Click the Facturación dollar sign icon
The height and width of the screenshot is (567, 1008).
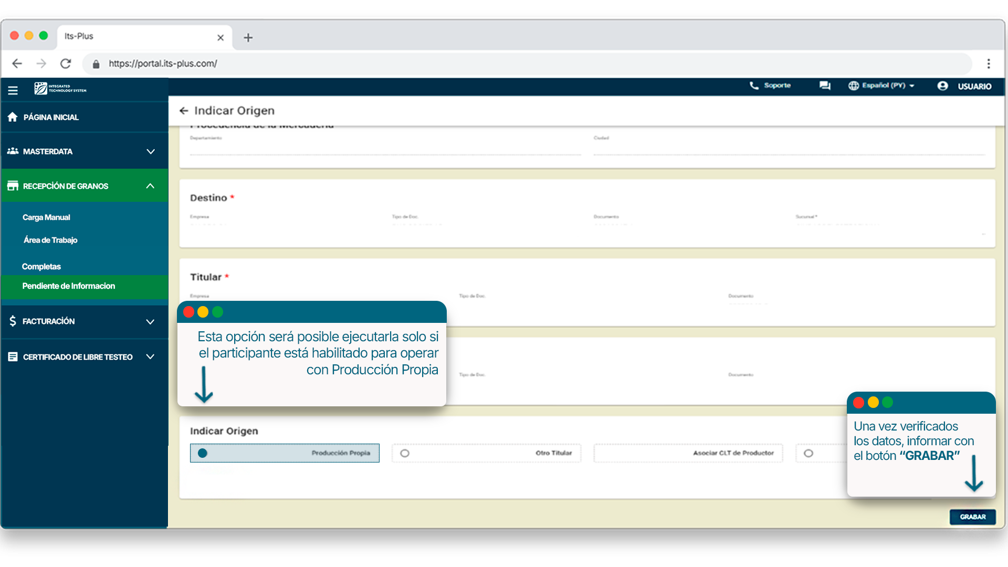pos(13,321)
